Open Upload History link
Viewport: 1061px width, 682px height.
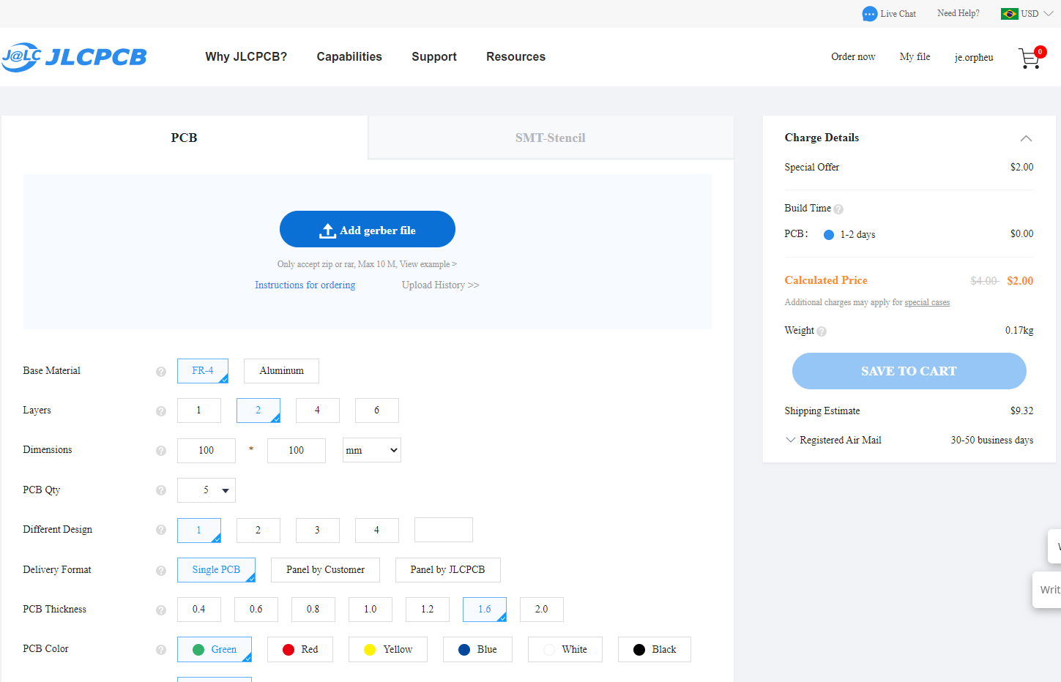pos(440,285)
